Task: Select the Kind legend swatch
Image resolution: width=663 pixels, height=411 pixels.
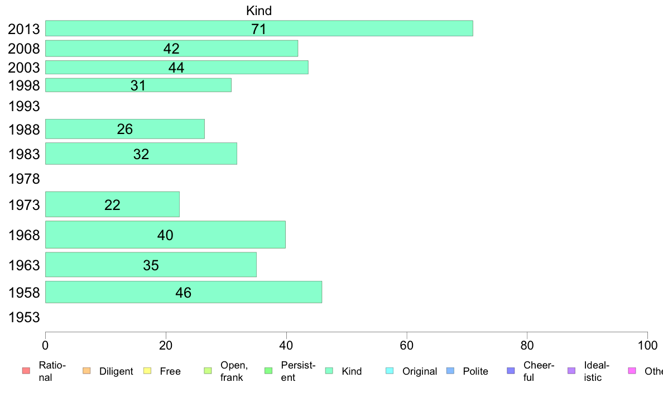Action: tap(329, 371)
